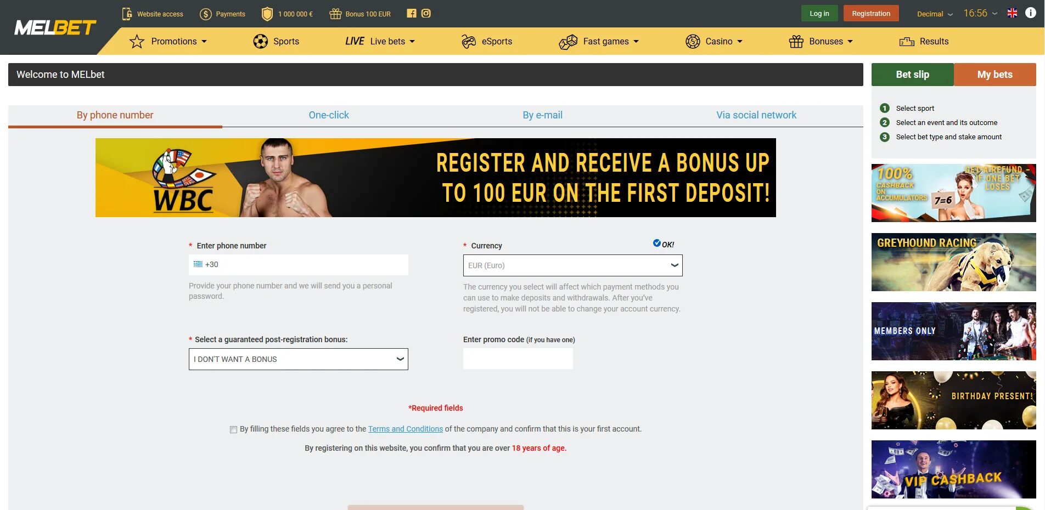Click the green Log in button

(819, 13)
